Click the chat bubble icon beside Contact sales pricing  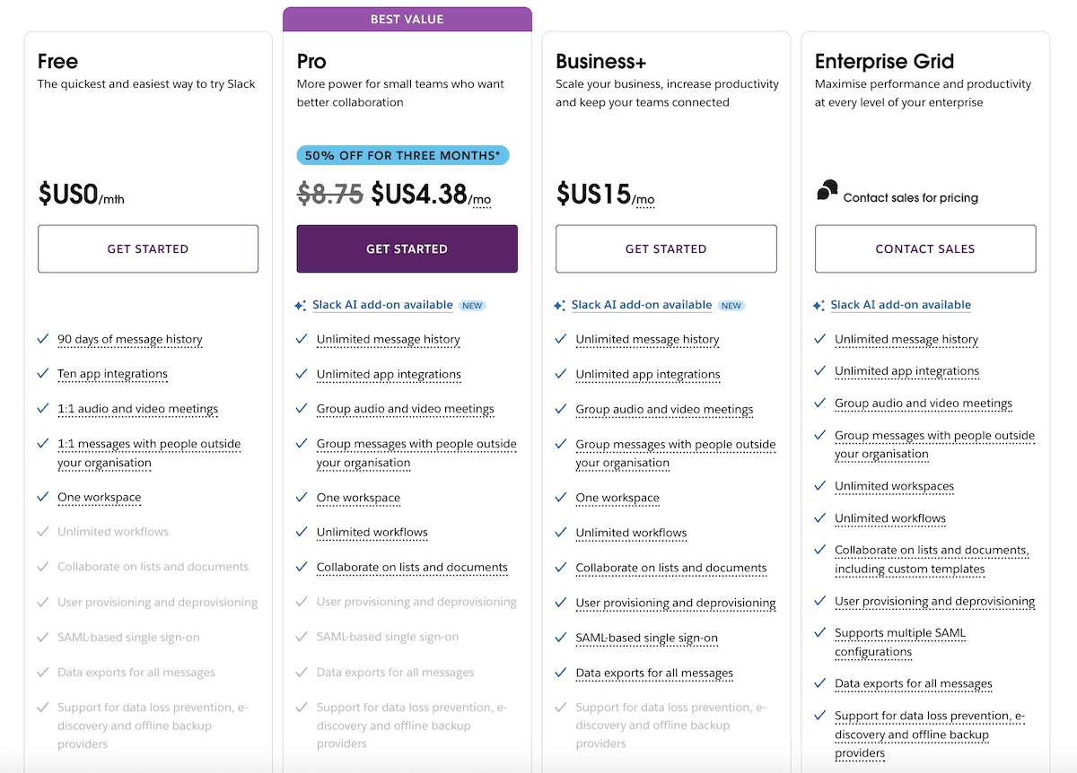827,190
